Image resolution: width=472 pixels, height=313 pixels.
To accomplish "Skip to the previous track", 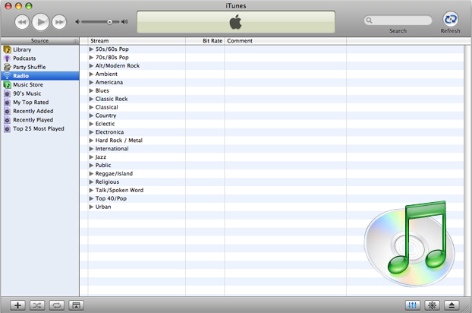I will point(22,22).
